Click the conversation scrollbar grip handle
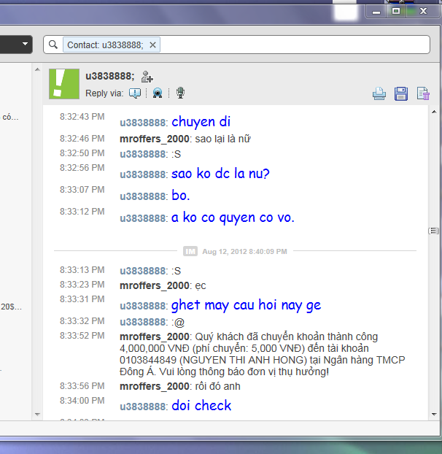Image resolution: width=442 pixels, height=454 pixels. tap(433, 231)
